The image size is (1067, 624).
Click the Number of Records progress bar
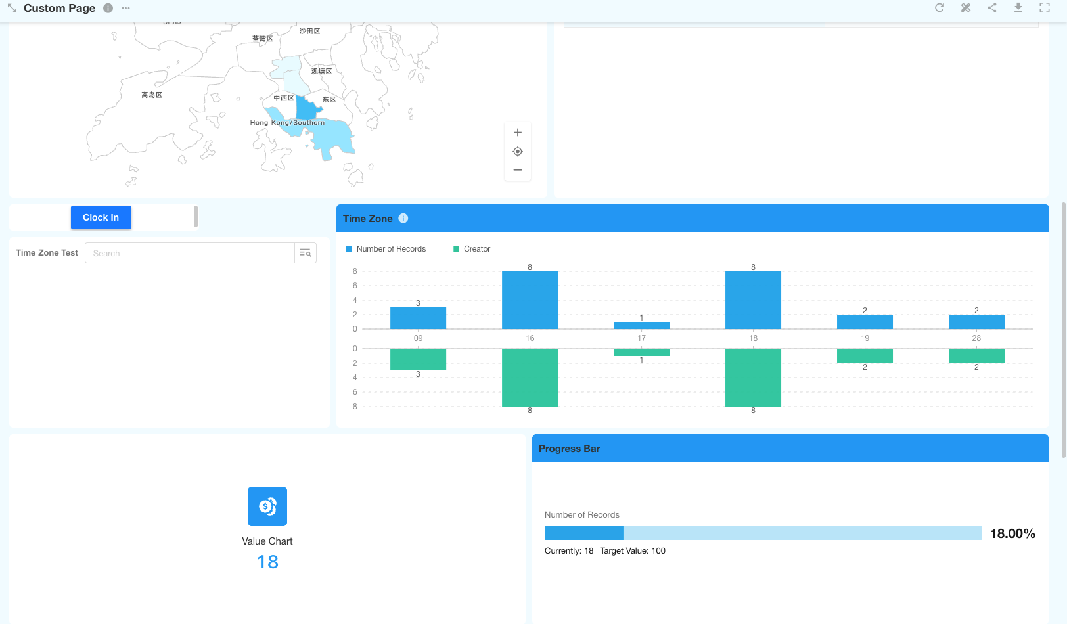[x=763, y=533]
